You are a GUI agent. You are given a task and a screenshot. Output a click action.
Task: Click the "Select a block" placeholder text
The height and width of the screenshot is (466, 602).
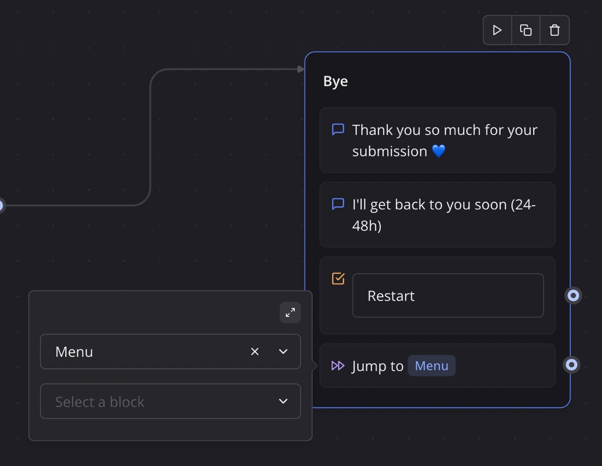coord(100,402)
